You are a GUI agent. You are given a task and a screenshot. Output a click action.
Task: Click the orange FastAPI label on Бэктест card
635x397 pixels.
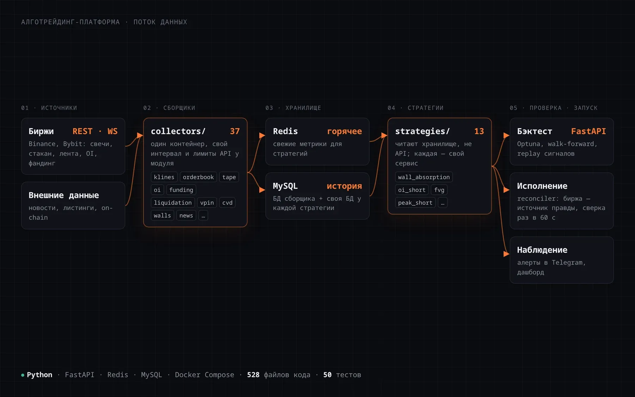(589, 131)
